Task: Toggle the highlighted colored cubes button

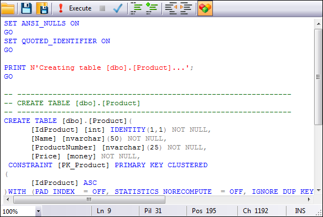Action: click(205, 8)
